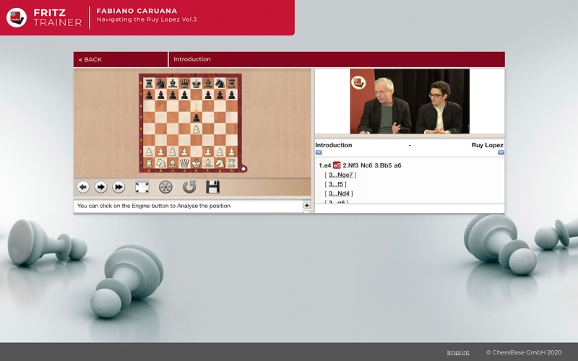Select the black king on e8
578x361 pixels.
(196, 84)
